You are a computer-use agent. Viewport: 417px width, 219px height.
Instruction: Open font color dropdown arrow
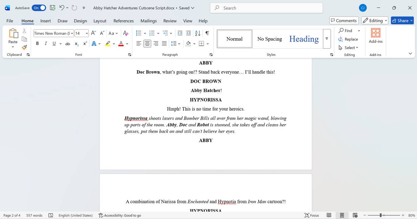pyautogui.click(x=127, y=44)
